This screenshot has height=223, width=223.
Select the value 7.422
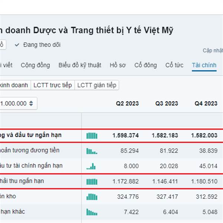click(131, 212)
